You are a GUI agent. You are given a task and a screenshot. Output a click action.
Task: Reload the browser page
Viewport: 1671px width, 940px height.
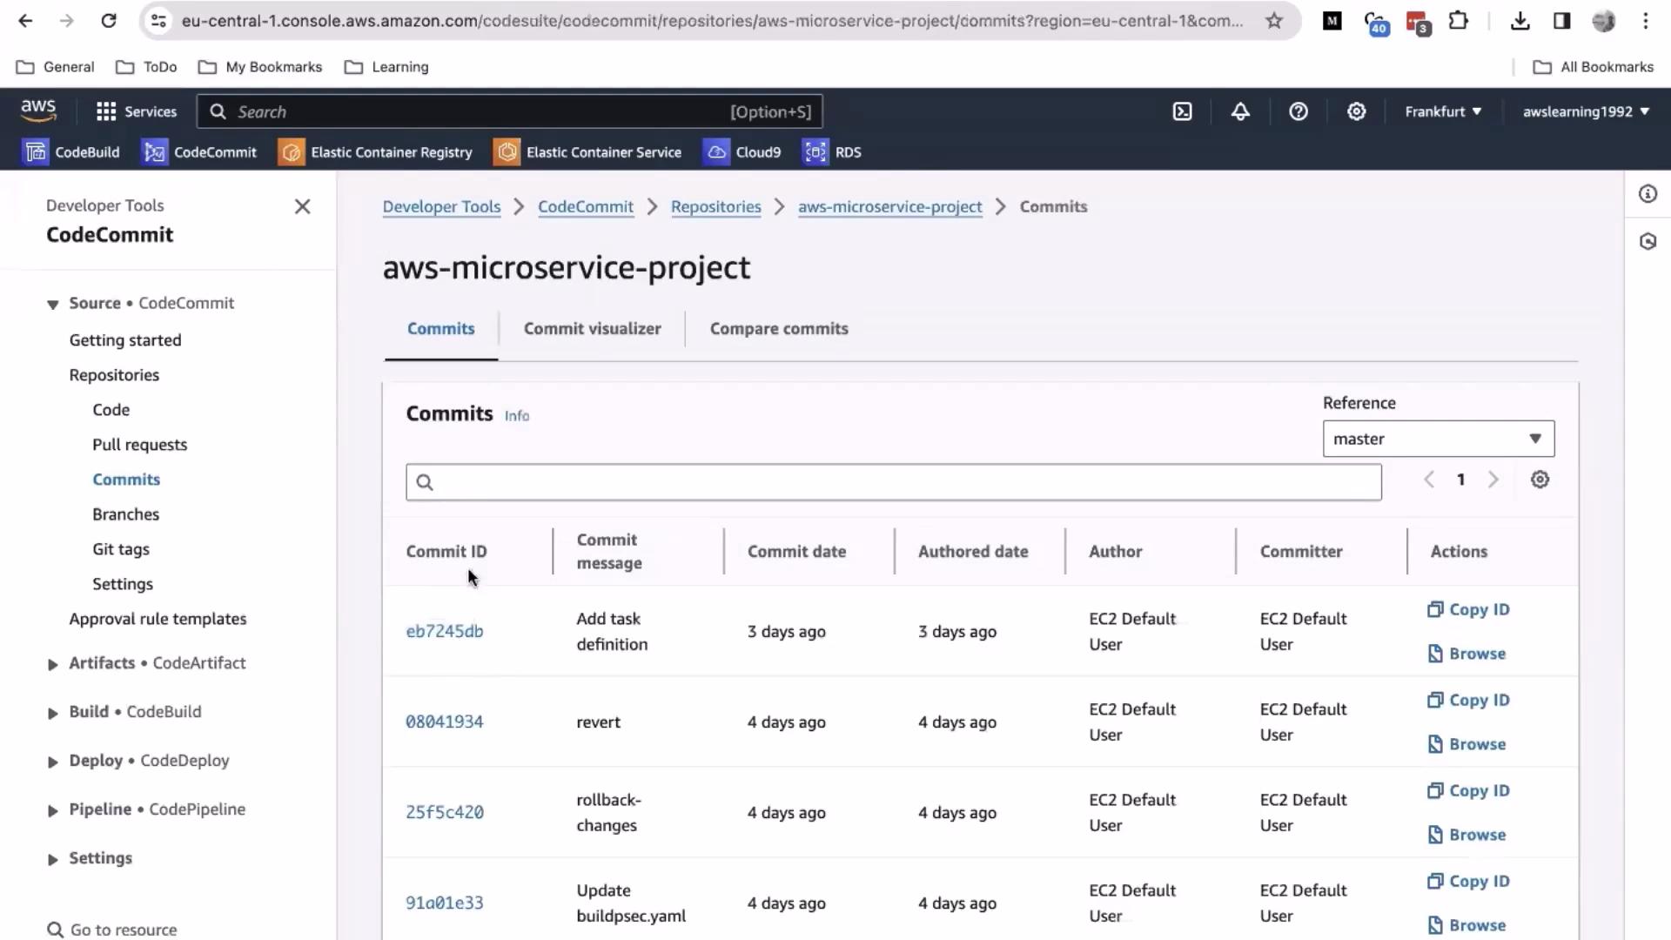tap(109, 21)
